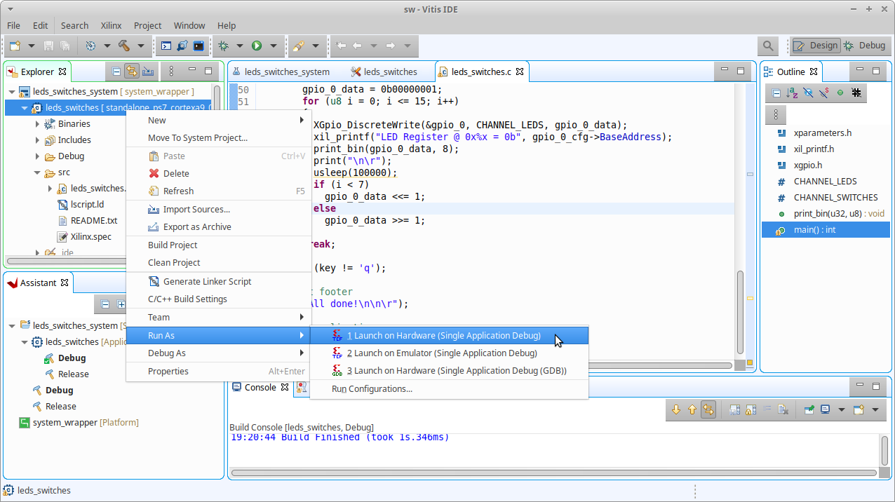Screen dimensions: 895x502
Task: Select main() : int in Outline
Action: tap(814, 230)
